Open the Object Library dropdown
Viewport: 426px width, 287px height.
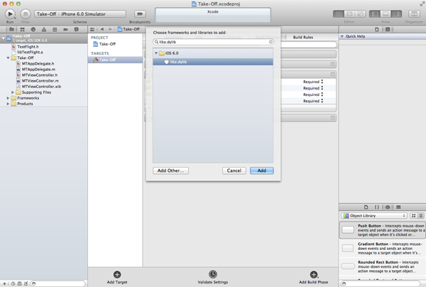[x=374, y=216]
